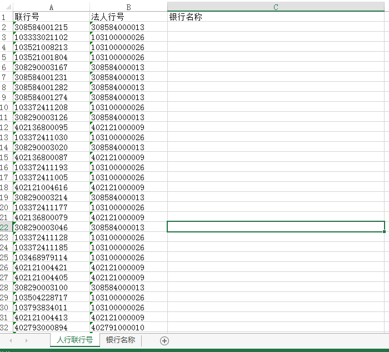
Task: Add a new sheet with plus icon
Action: (164, 340)
